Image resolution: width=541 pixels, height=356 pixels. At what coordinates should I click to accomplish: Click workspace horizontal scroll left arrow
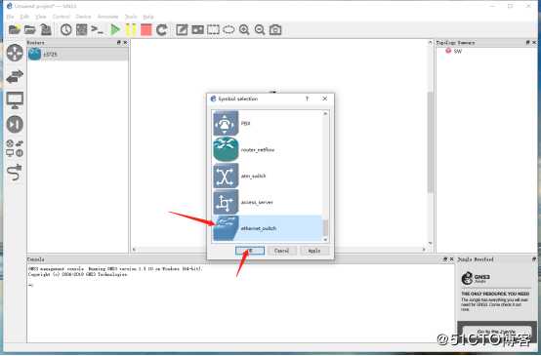click(134, 249)
